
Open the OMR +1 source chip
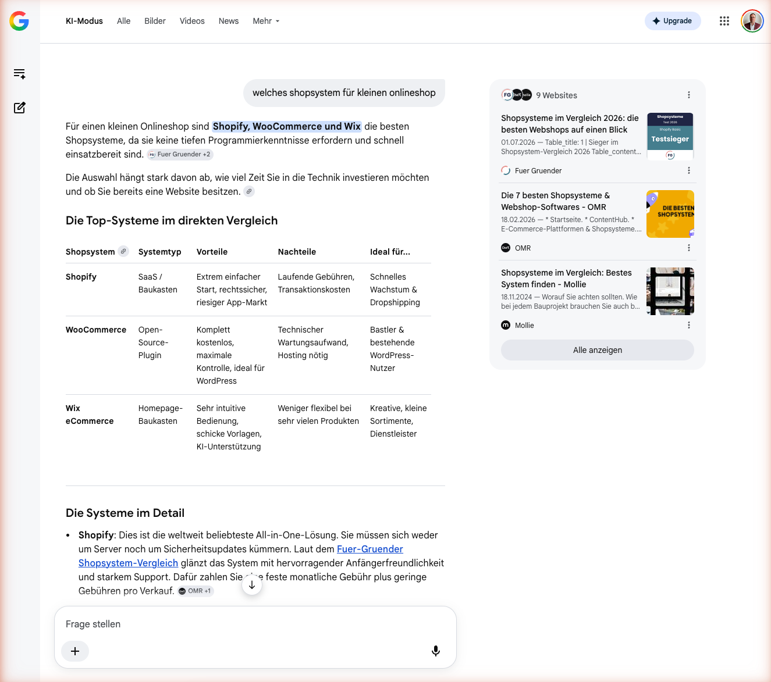[x=196, y=591]
